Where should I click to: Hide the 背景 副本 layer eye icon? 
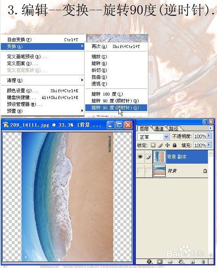[140, 156]
